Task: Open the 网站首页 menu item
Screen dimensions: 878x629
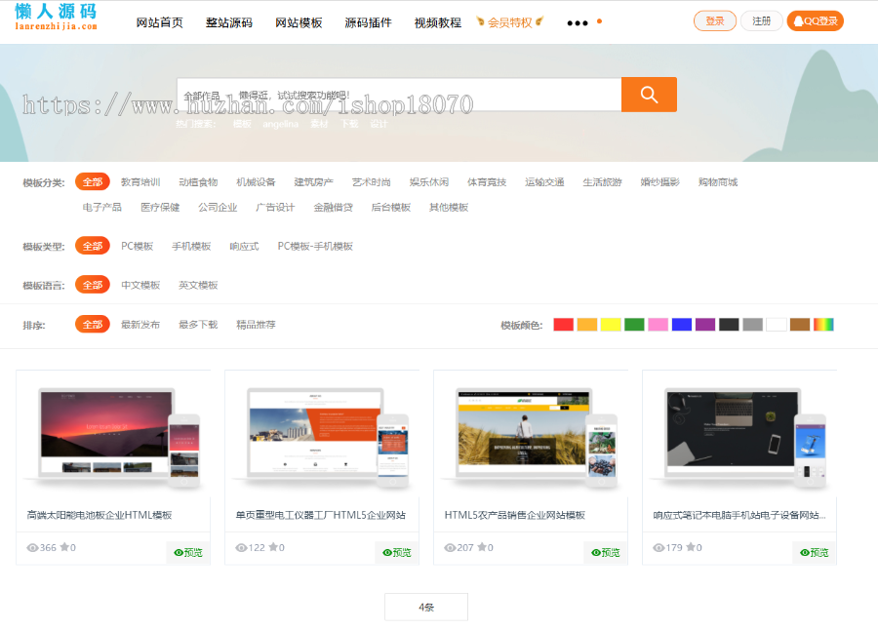Action: pyautogui.click(x=159, y=20)
